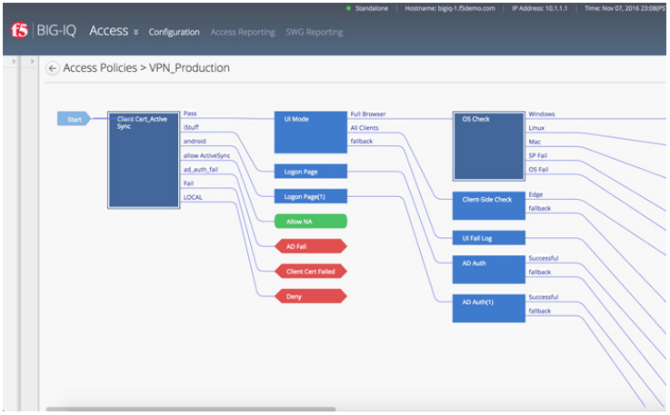
Task: Select the AD Auth(1) node
Action: click(x=489, y=308)
